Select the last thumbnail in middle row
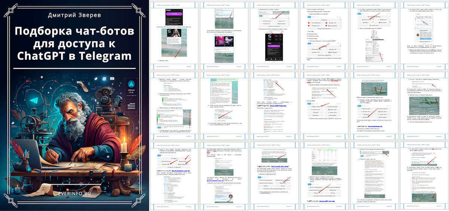The height and width of the screenshot is (211, 449). coord(424,105)
